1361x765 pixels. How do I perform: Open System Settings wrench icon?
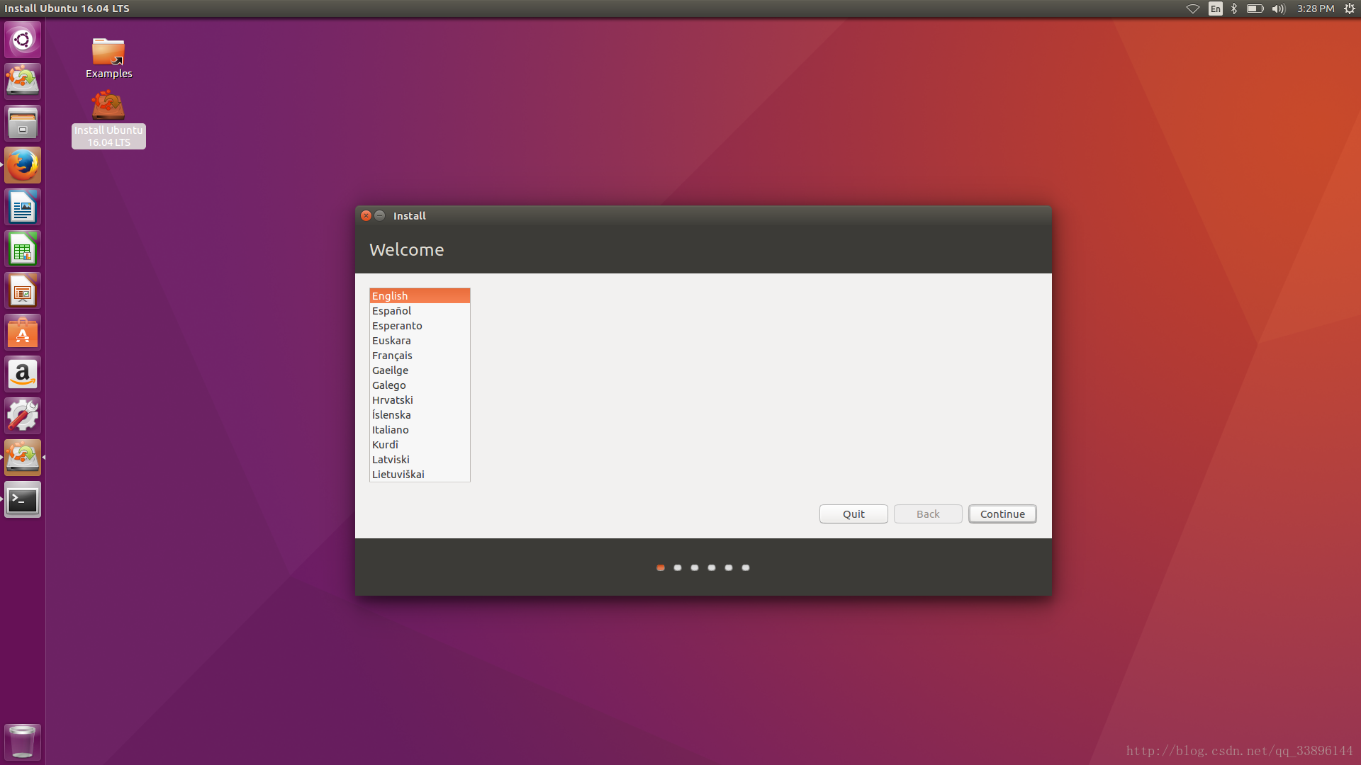click(23, 416)
